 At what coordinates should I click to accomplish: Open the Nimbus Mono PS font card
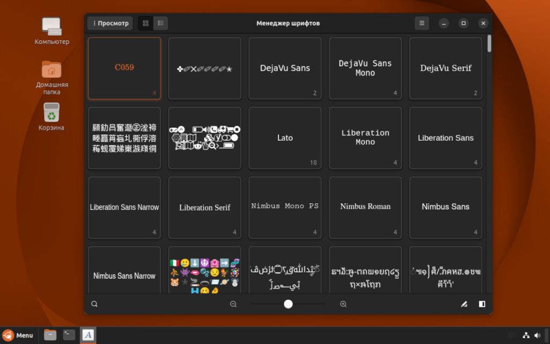click(285, 207)
